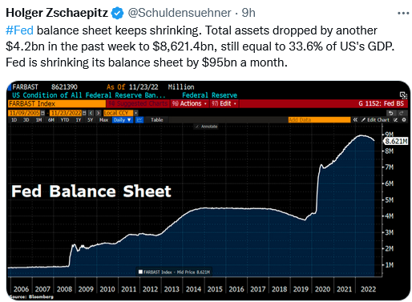Click the next date range arrow
The width and height of the screenshot is (412, 302).
(x=99, y=113)
